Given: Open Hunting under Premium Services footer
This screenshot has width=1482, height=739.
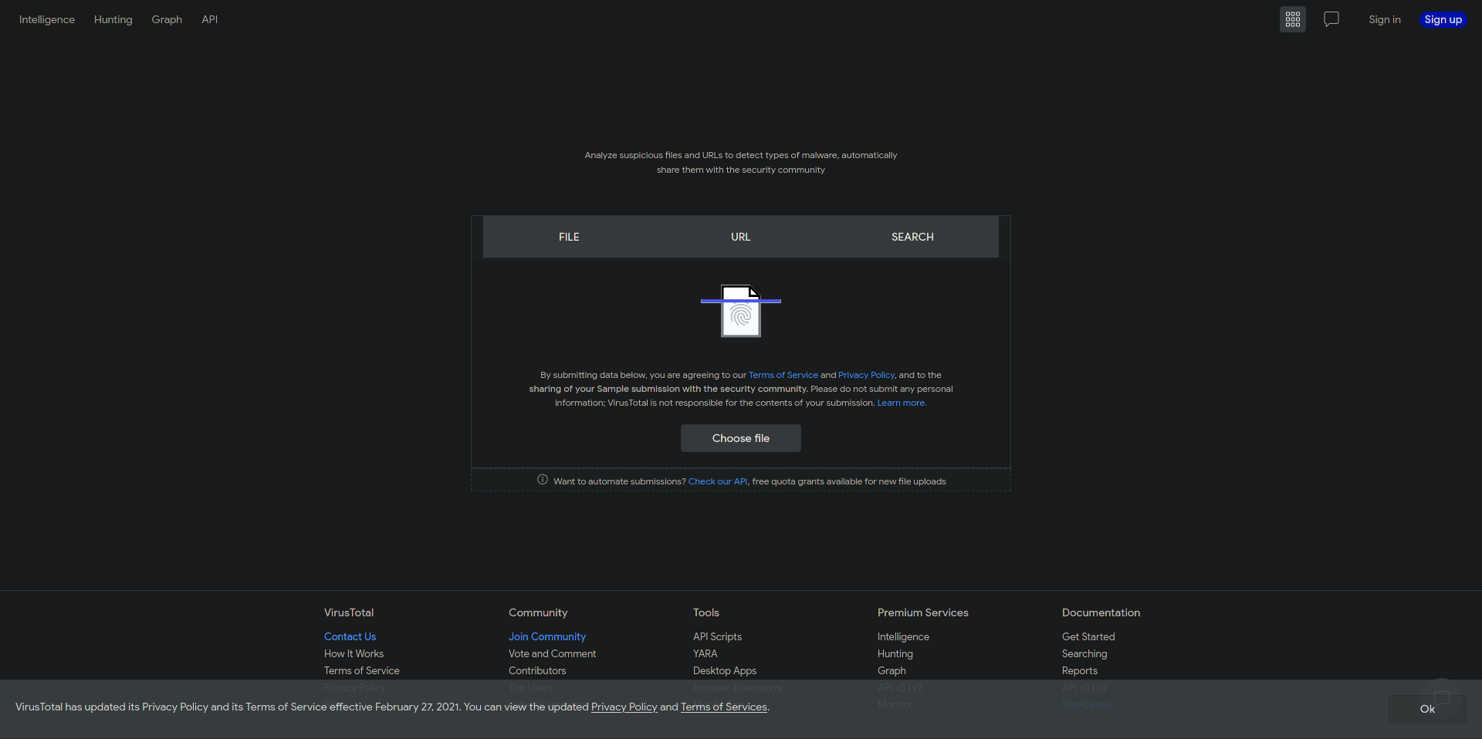Looking at the screenshot, I should [895, 653].
